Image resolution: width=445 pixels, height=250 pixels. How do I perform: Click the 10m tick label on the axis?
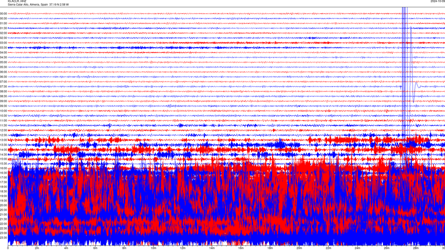[x=153, y=248]
